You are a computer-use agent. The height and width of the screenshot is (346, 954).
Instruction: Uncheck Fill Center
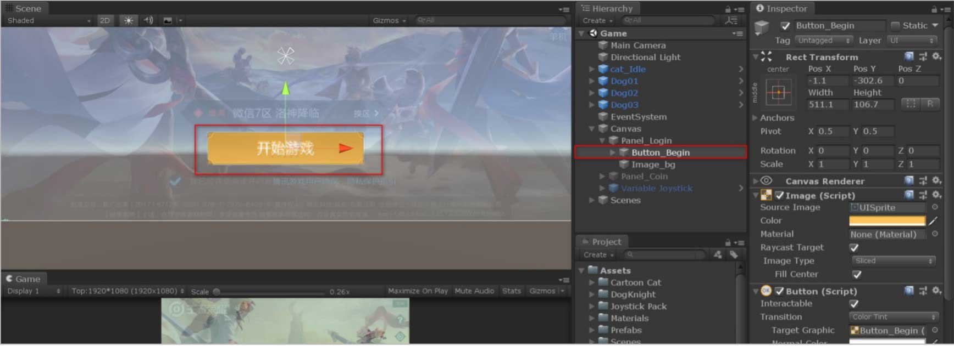pos(857,274)
